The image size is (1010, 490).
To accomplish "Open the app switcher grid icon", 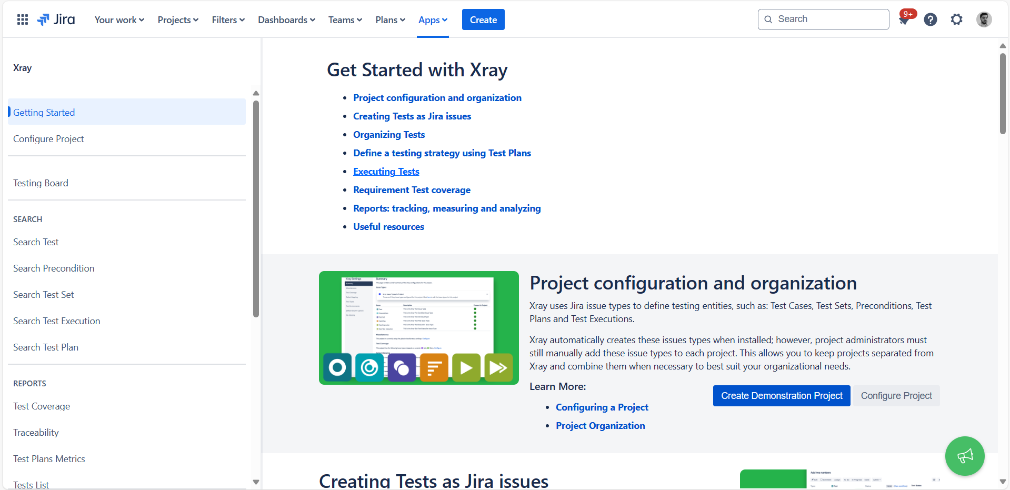I will pos(23,19).
